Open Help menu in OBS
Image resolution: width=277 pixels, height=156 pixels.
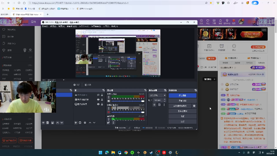click(x=115, y=26)
